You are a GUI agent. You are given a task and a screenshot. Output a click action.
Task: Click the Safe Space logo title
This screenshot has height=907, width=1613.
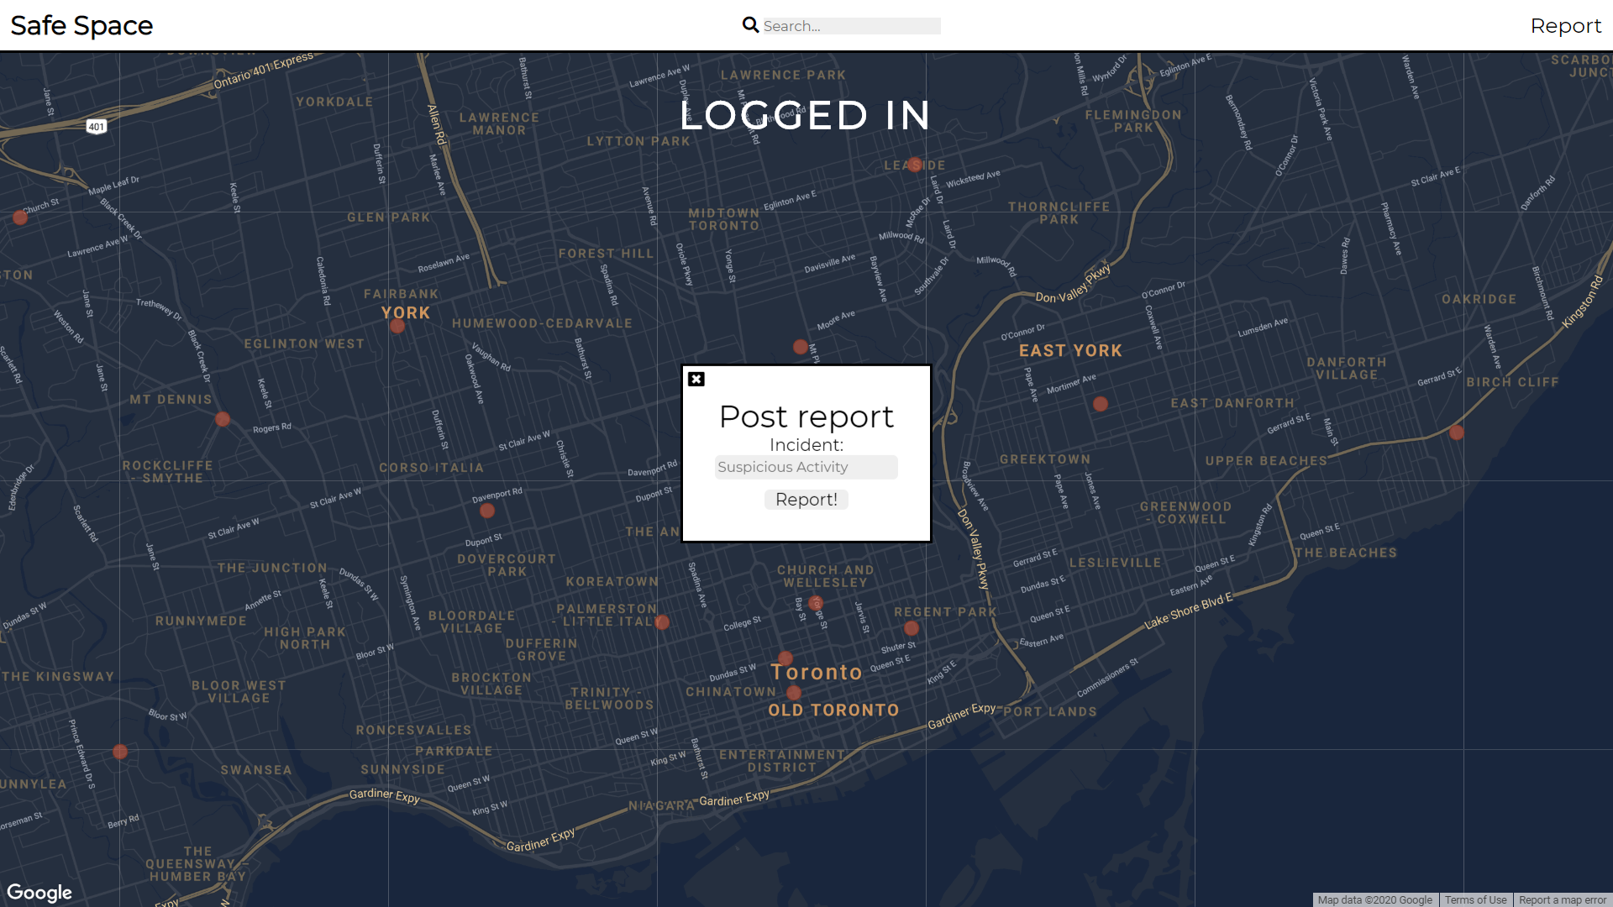coord(81,25)
